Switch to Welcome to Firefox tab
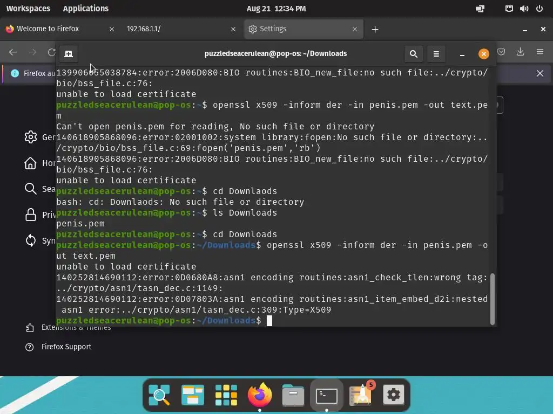553x414 pixels. coord(60,29)
